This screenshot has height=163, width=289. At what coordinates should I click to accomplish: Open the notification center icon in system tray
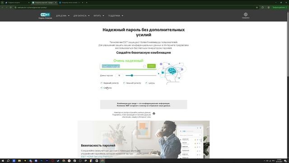click(285, 161)
